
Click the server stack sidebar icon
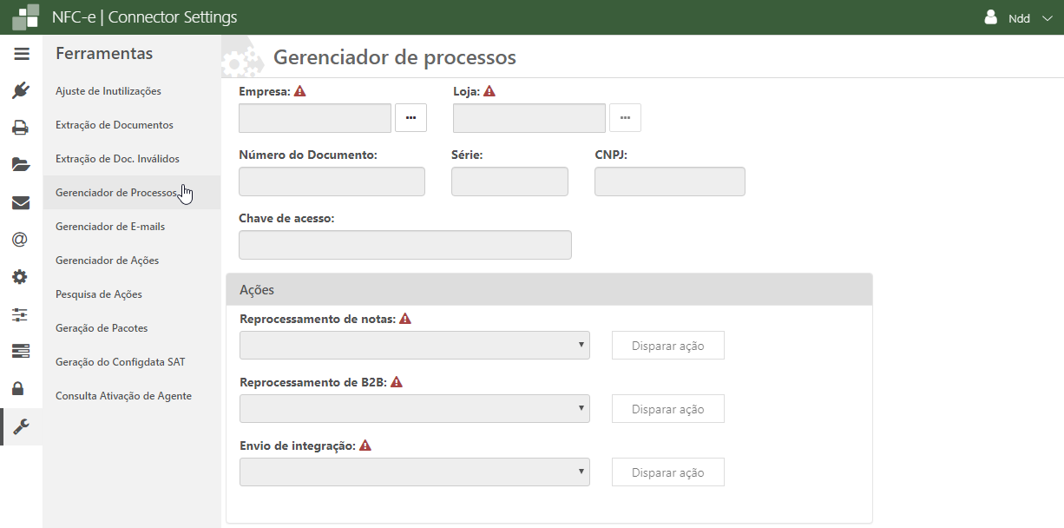(x=21, y=351)
